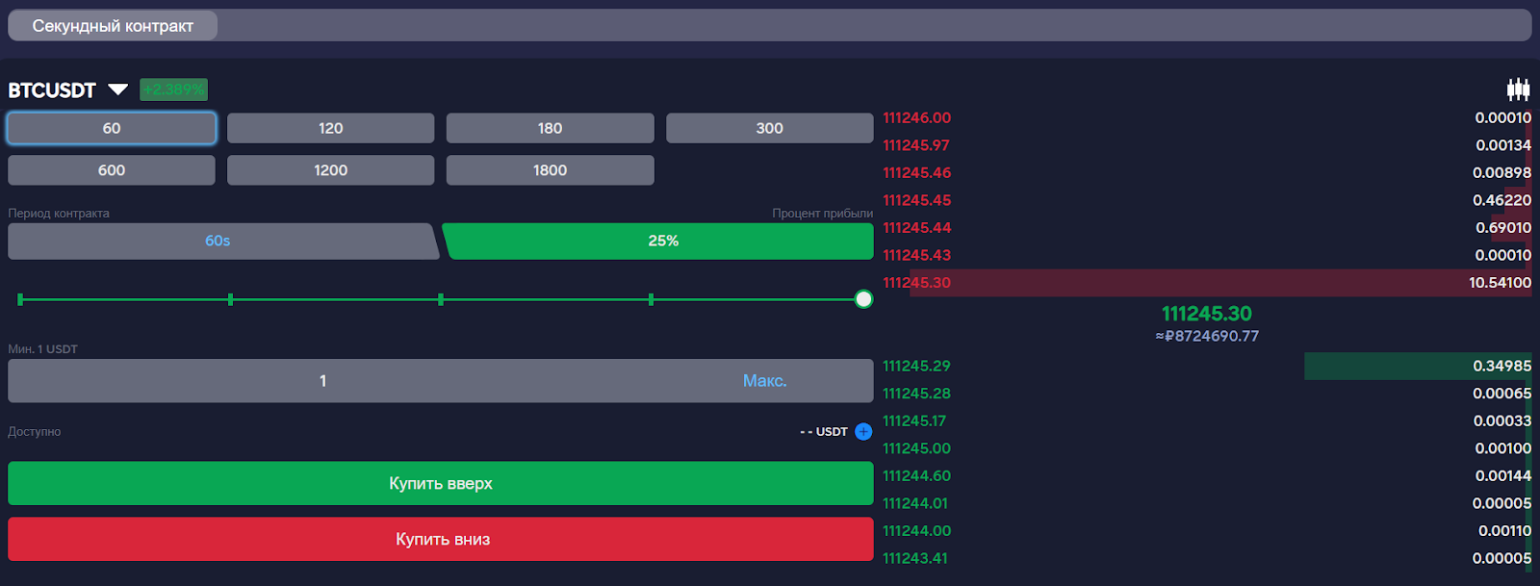Click the BTCUSDT pair name

(52, 90)
